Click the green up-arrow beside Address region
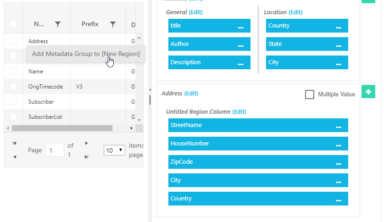 coord(368,91)
